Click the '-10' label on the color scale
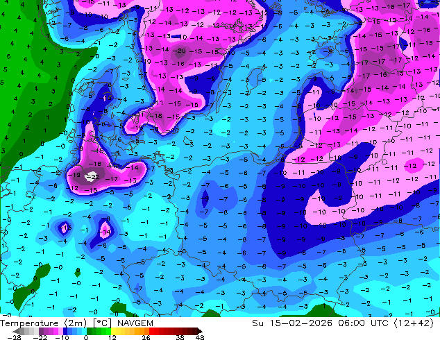Image resolution: width=440 pixels, height=340 pixels. (x=62, y=337)
